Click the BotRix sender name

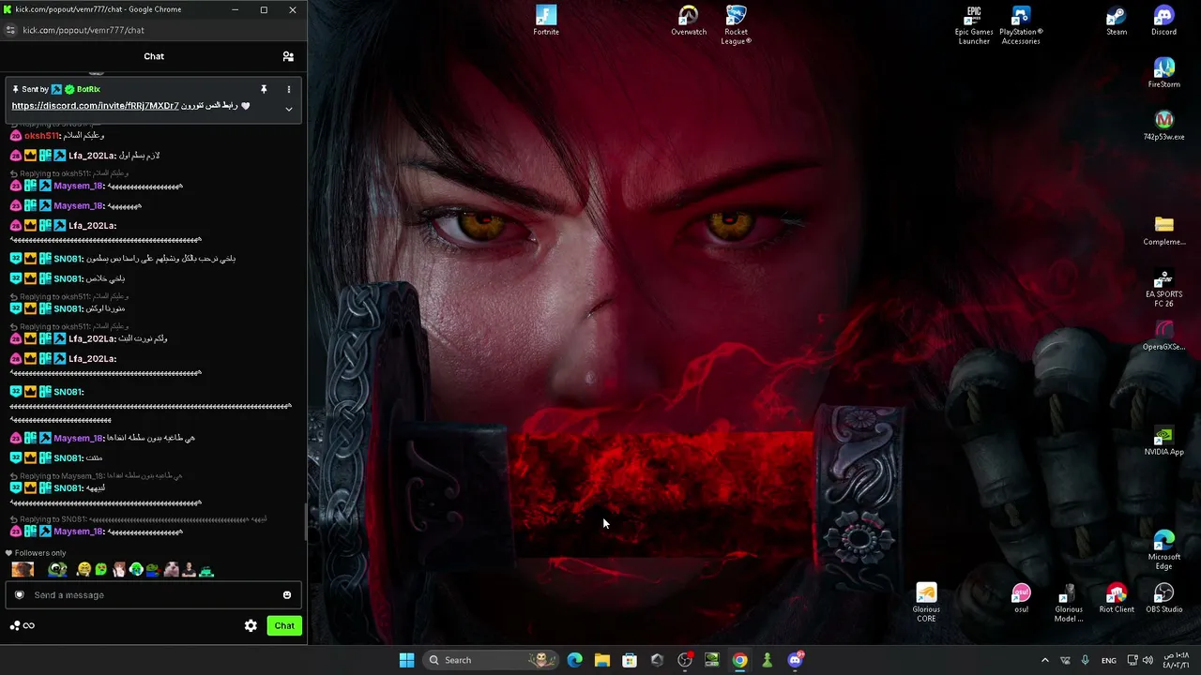(88, 89)
